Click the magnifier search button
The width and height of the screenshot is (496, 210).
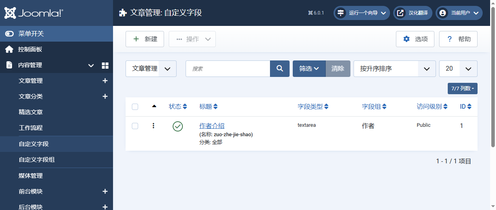click(x=280, y=69)
